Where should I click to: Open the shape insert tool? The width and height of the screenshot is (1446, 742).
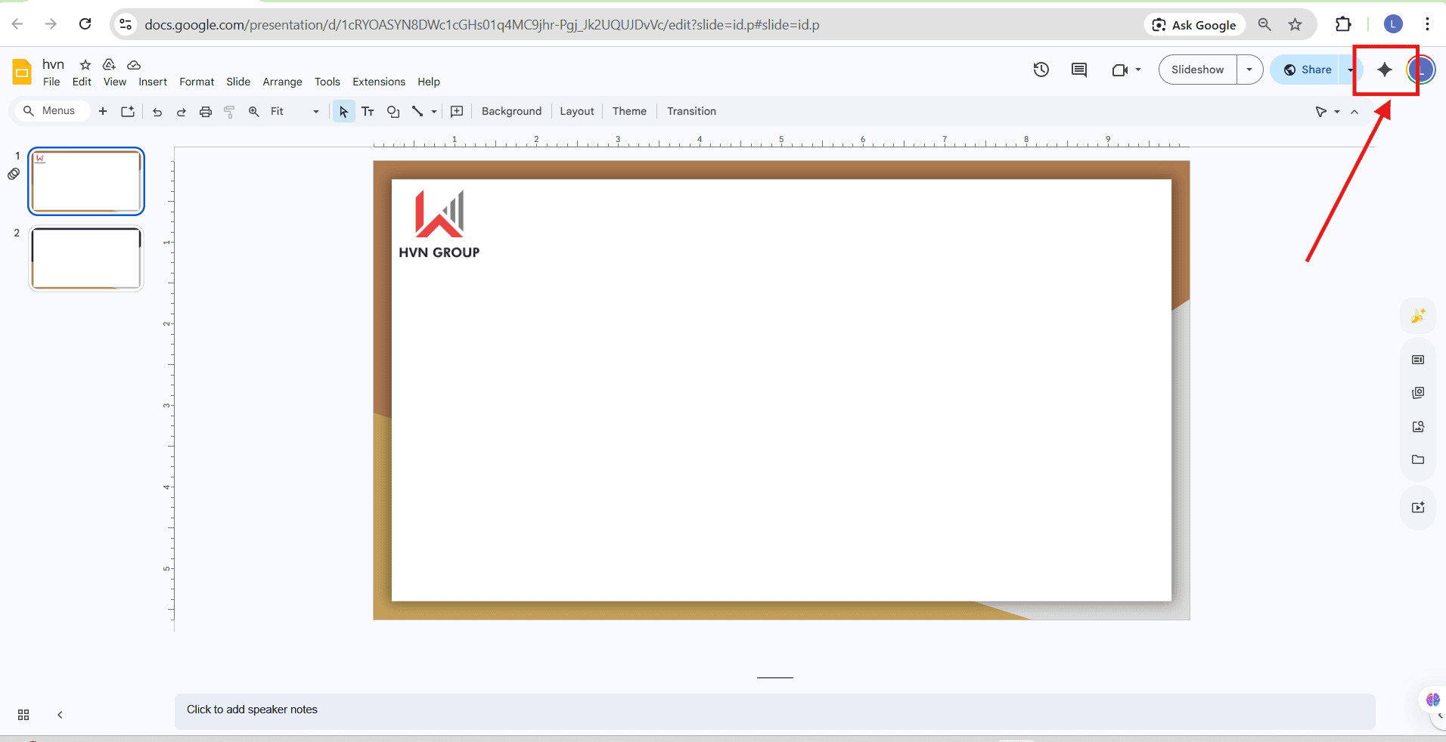393,111
